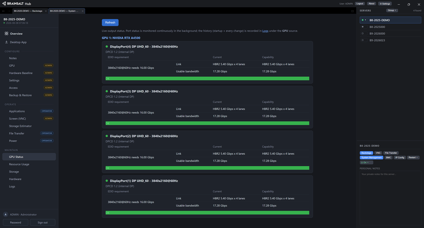Open the Power page
Viewport: 424px width, 228px height.
(29, 141)
